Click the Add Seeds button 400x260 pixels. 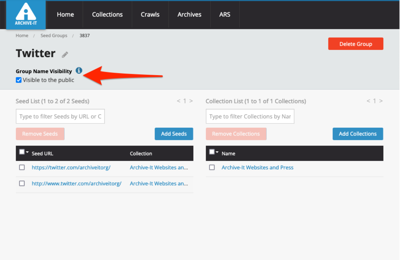pos(174,134)
